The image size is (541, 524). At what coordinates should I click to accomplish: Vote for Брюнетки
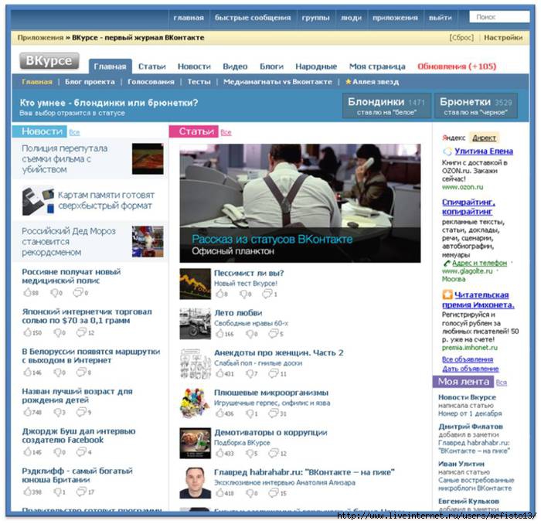(x=476, y=106)
